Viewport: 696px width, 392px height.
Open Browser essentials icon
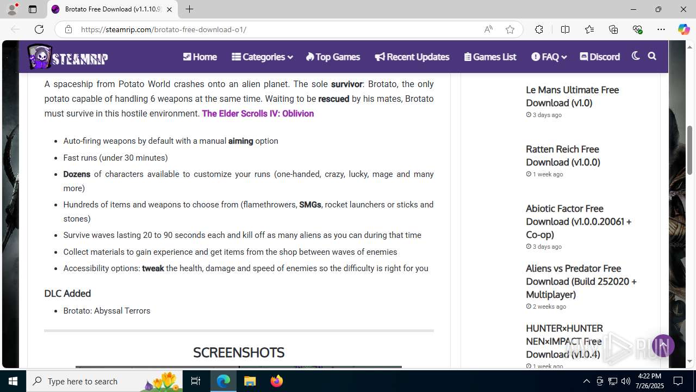pos(637,29)
